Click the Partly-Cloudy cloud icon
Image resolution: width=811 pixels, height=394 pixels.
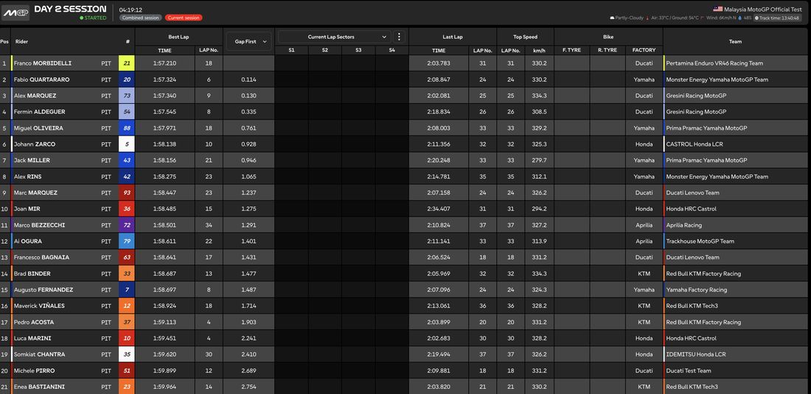click(612, 18)
